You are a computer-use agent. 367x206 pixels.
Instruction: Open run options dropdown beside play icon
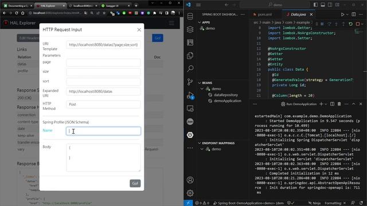tap(347, 14)
